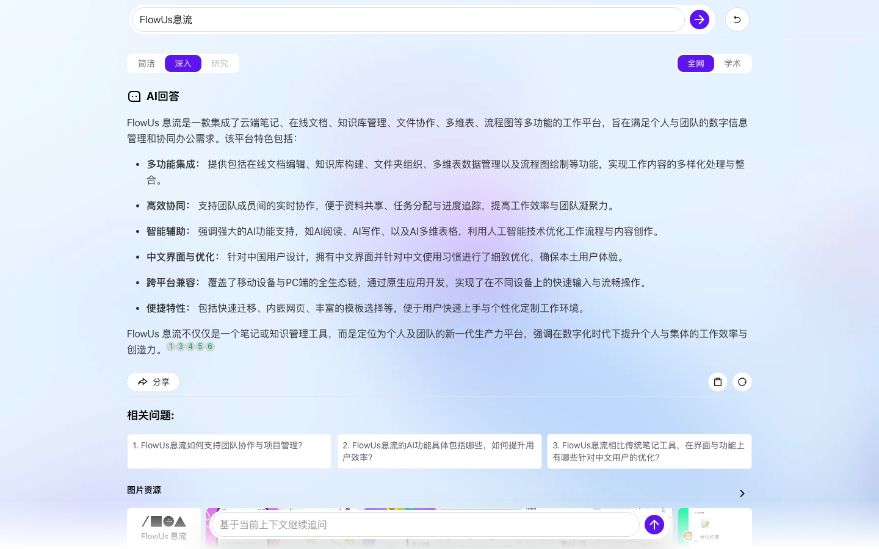Open related question about 传统笔记工具 comparison
879x549 pixels.
pyautogui.click(x=649, y=451)
